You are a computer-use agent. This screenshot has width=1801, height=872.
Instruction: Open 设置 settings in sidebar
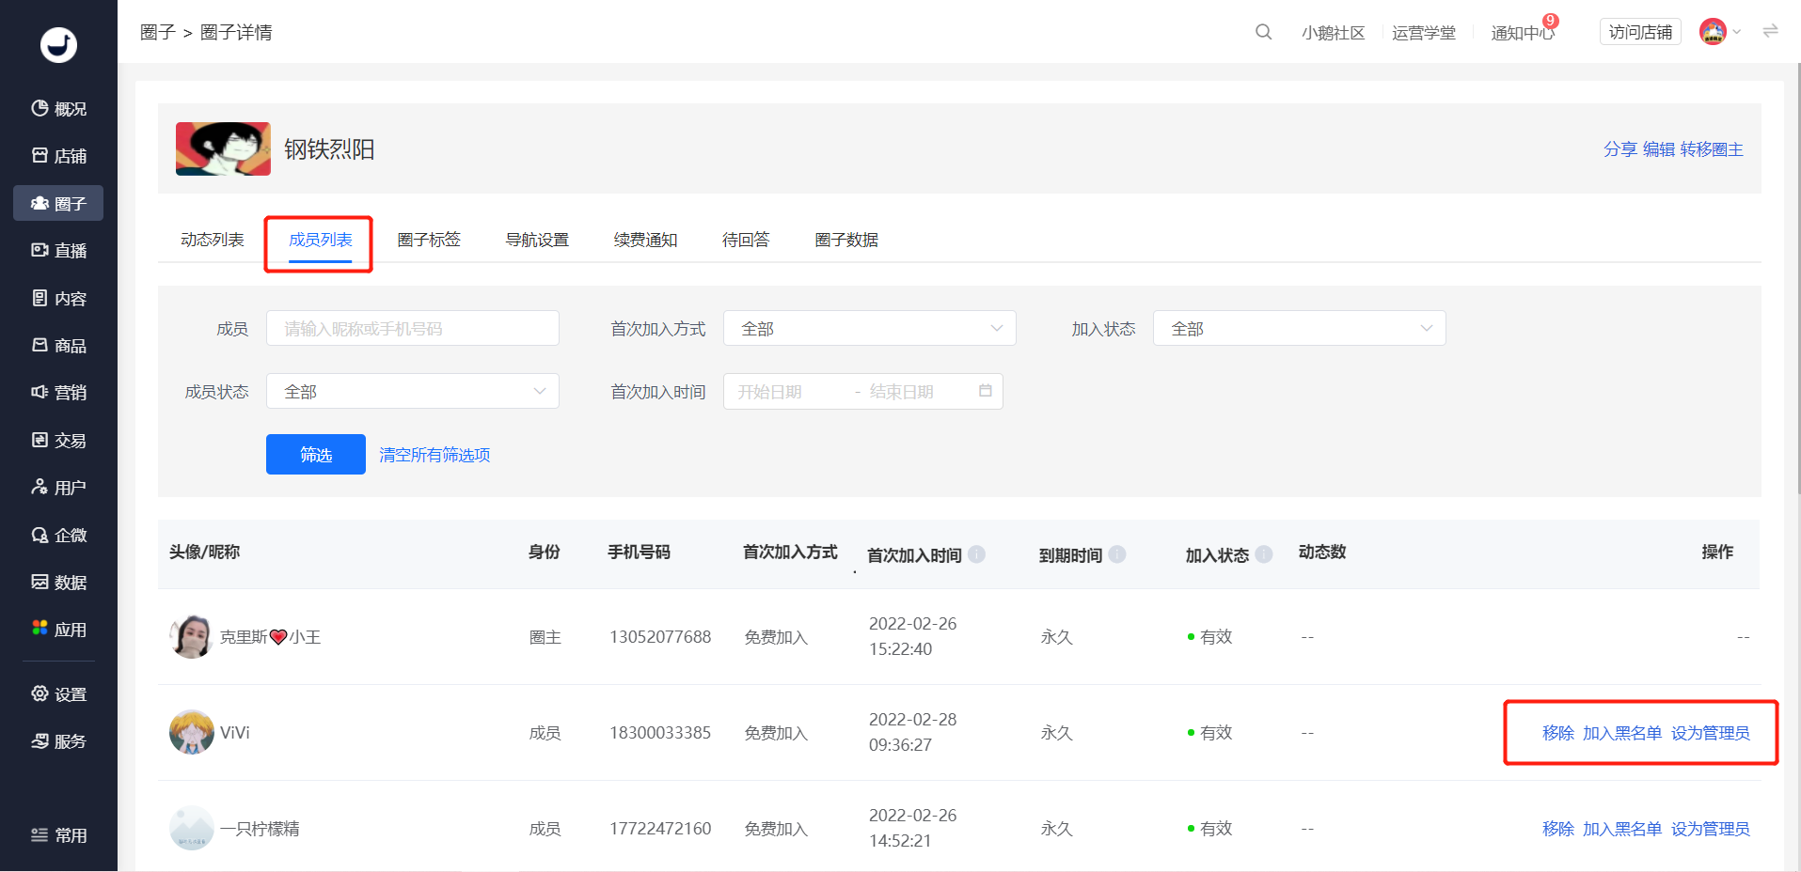pos(58,694)
